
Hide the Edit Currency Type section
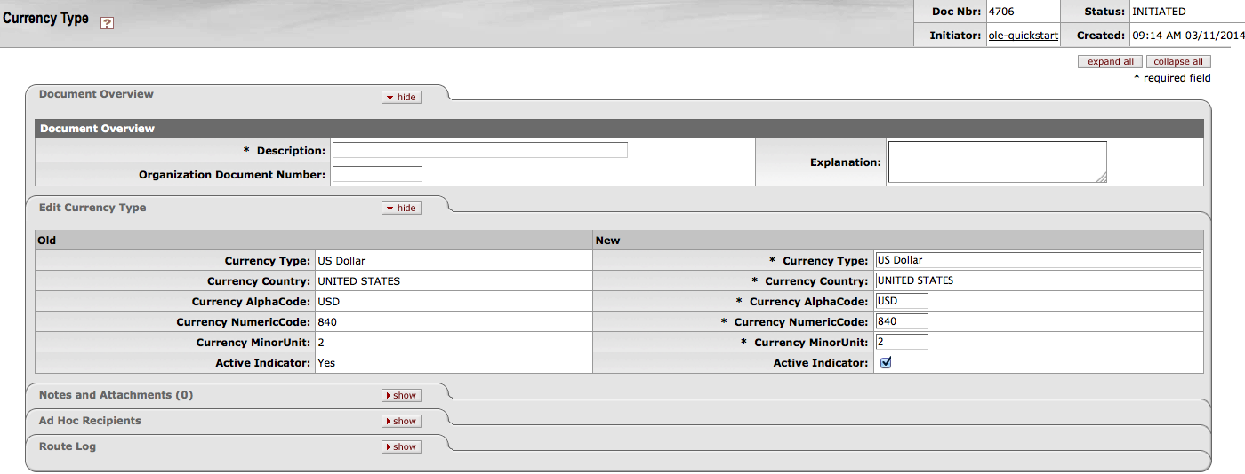tap(401, 208)
